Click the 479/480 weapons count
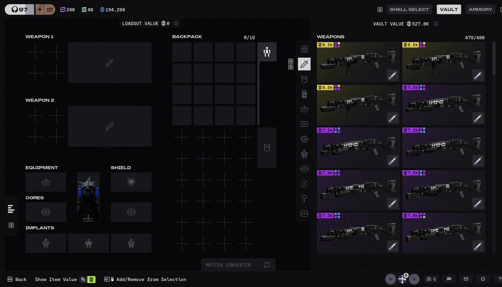 [x=475, y=38]
